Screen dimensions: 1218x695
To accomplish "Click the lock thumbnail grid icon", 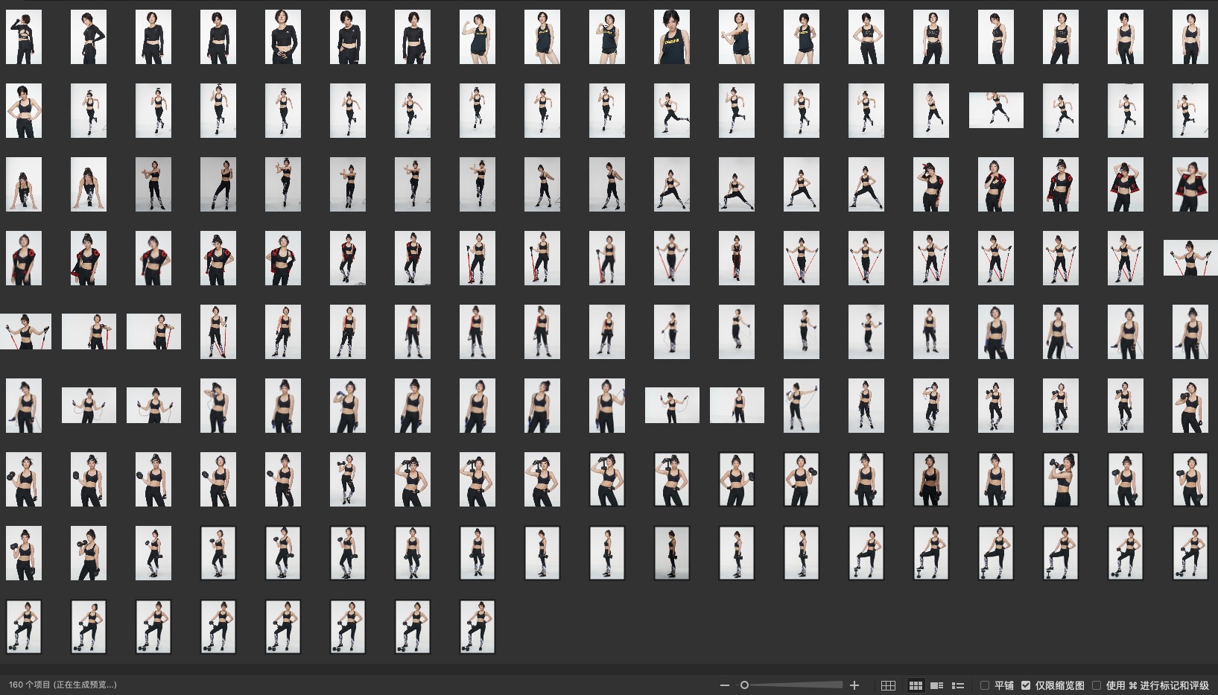I will [888, 685].
